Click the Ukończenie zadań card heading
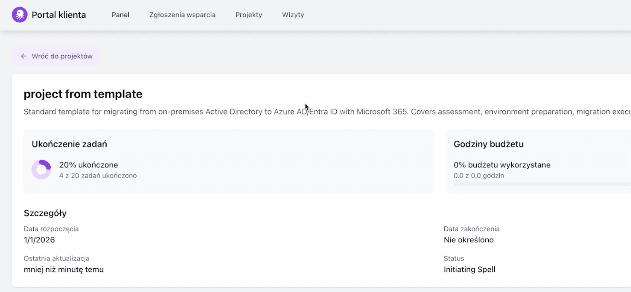Image resolution: width=631 pixels, height=292 pixels. pyautogui.click(x=69, y=144)
